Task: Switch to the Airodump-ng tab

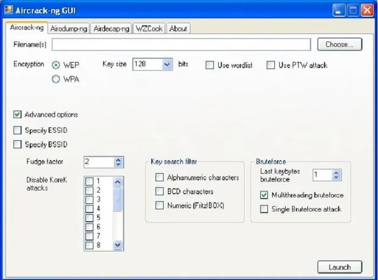Action: (x=69, y=29)
